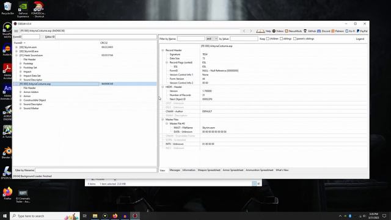Collapse the Heels Sound.esm tree node
Image resolution: width=391 pixels, height=220 pixels.
16,56
